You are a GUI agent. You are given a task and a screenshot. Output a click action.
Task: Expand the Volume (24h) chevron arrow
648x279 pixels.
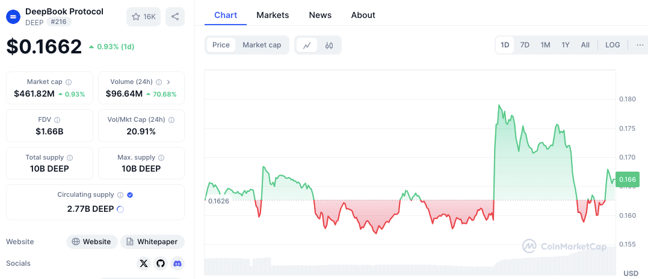(x=168, y=82)
